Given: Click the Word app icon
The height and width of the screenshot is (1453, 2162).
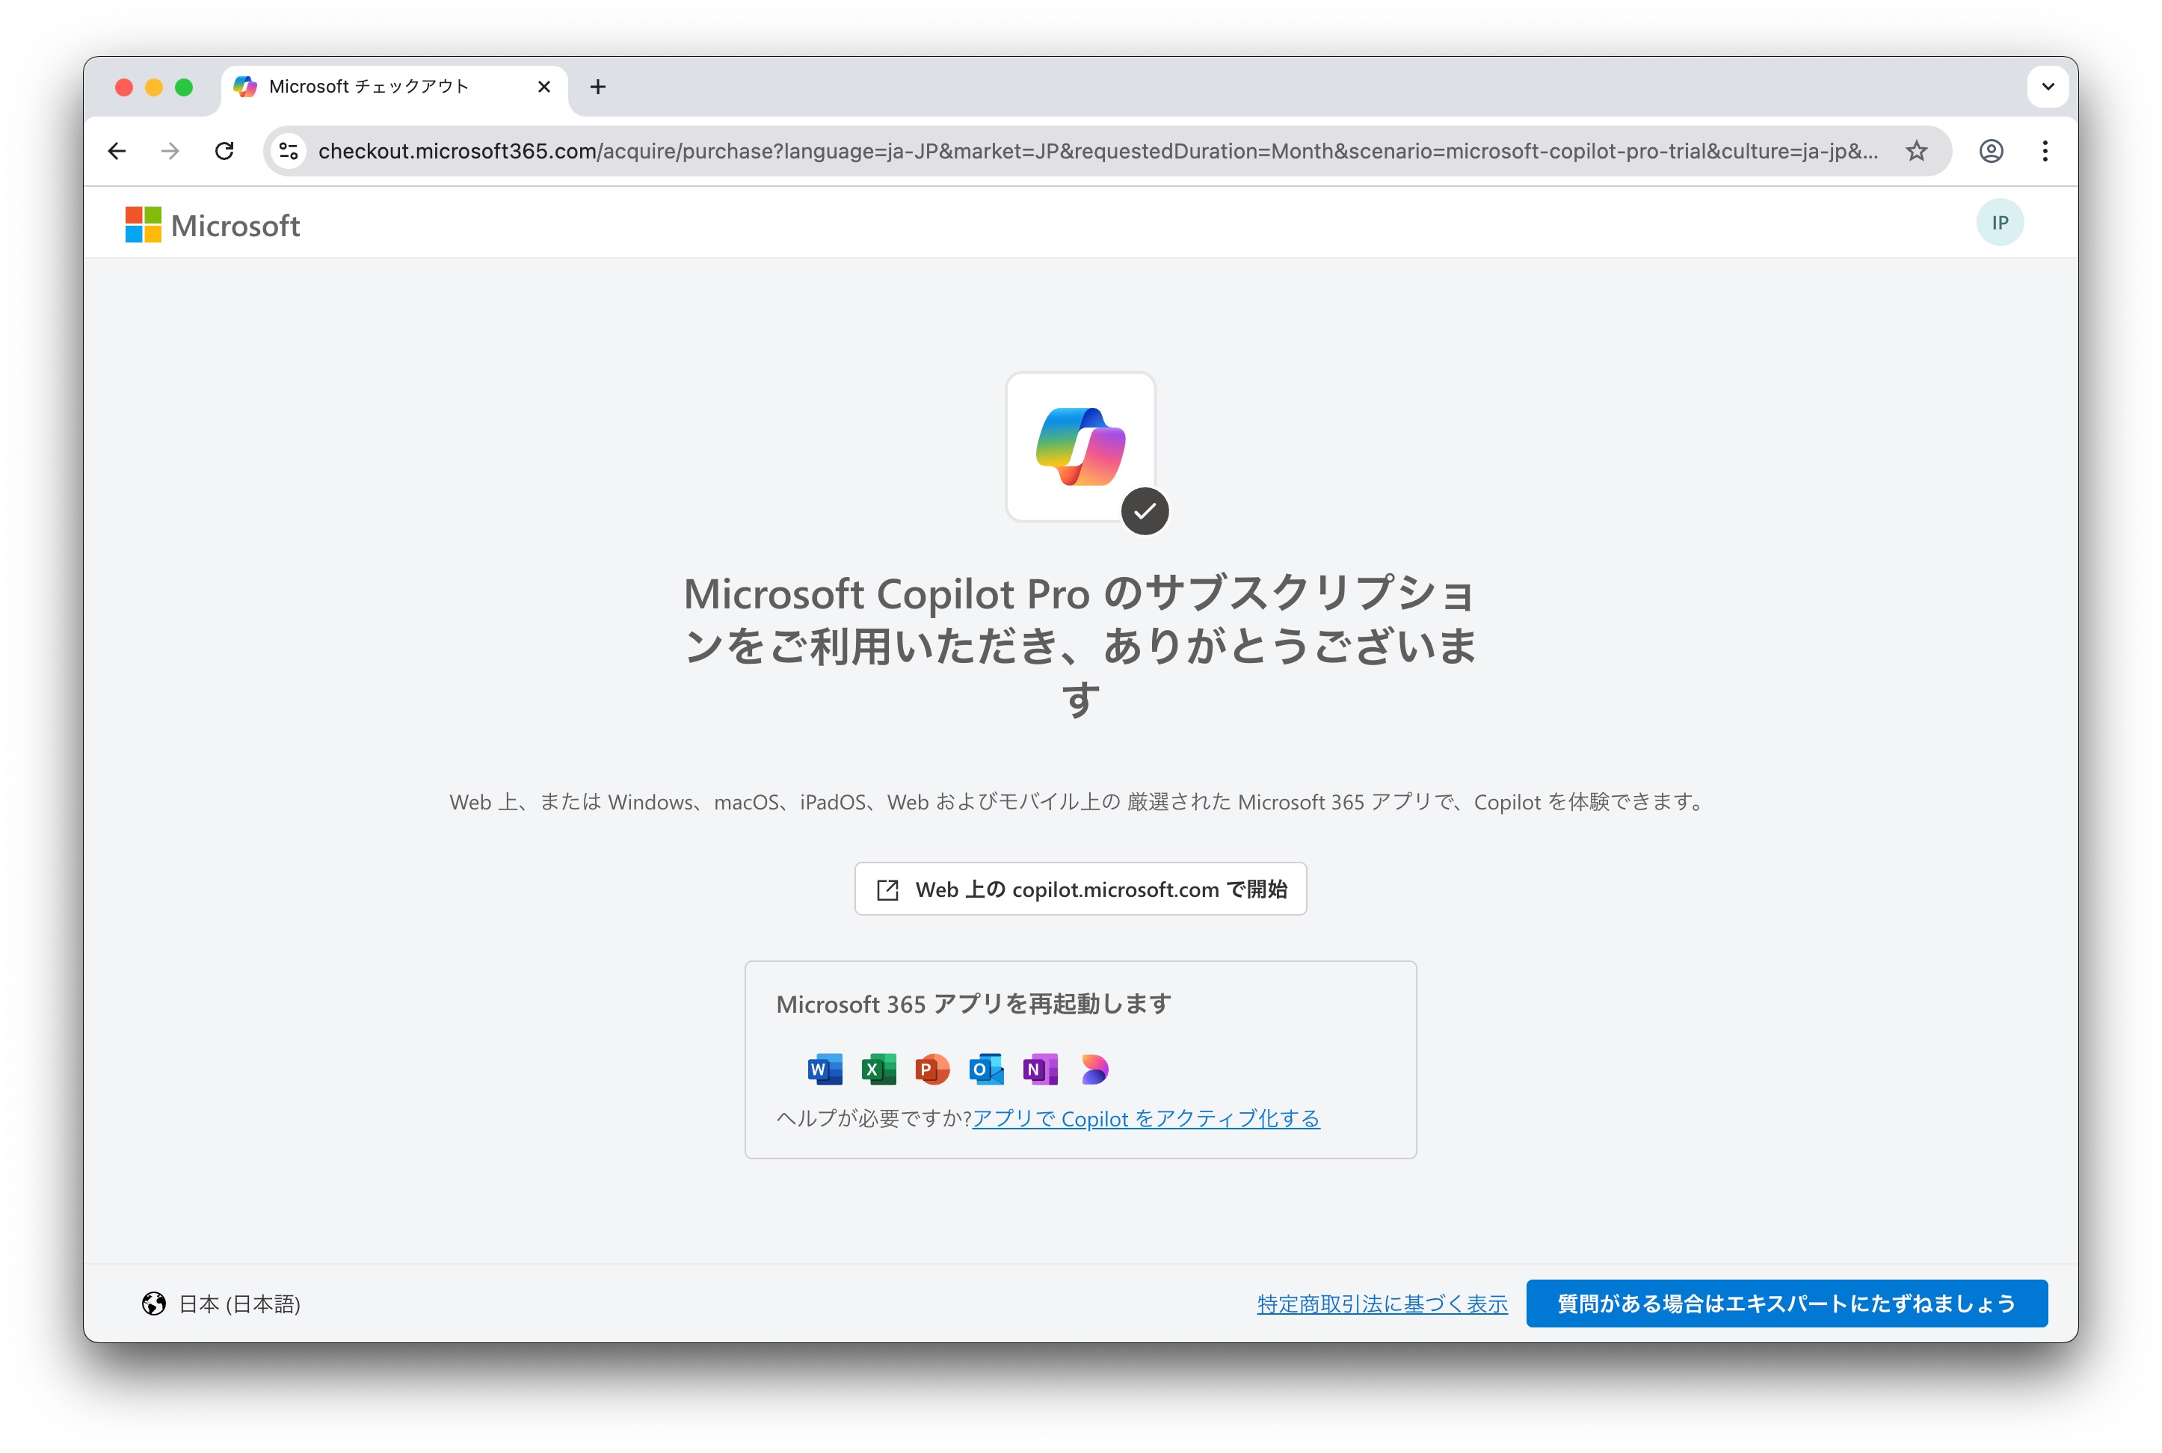Looking at the screenshot, I should pos(824,1070).
